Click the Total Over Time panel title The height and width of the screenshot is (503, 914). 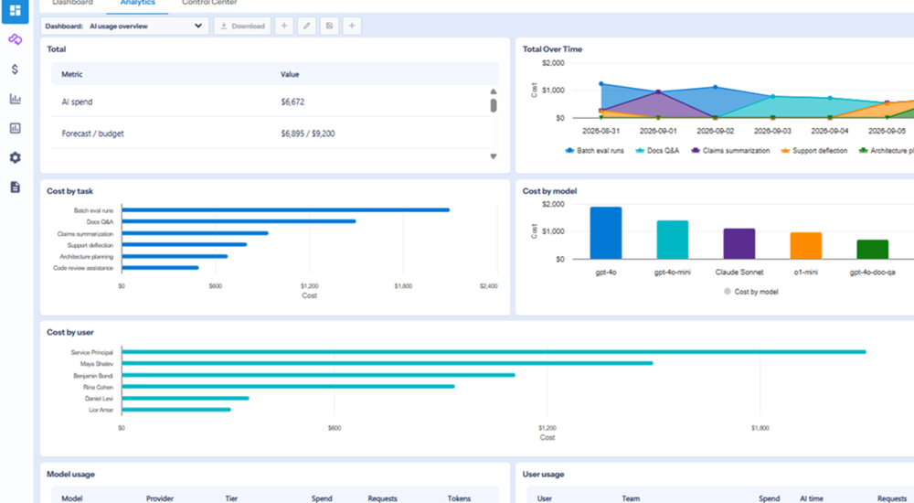pos(552,49)
